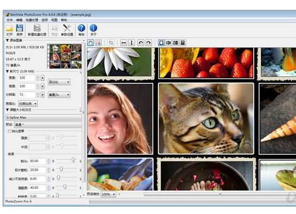Screen dimensions: 296x214
Task: Click the height field spinner arrows
Action: tap(38, 86)
